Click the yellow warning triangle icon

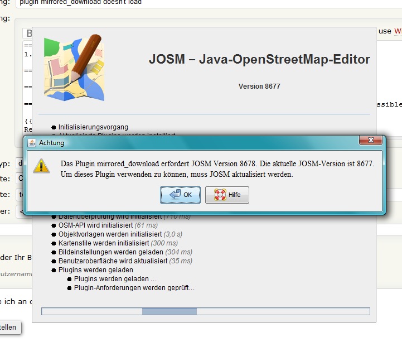[x=41, y=166]
